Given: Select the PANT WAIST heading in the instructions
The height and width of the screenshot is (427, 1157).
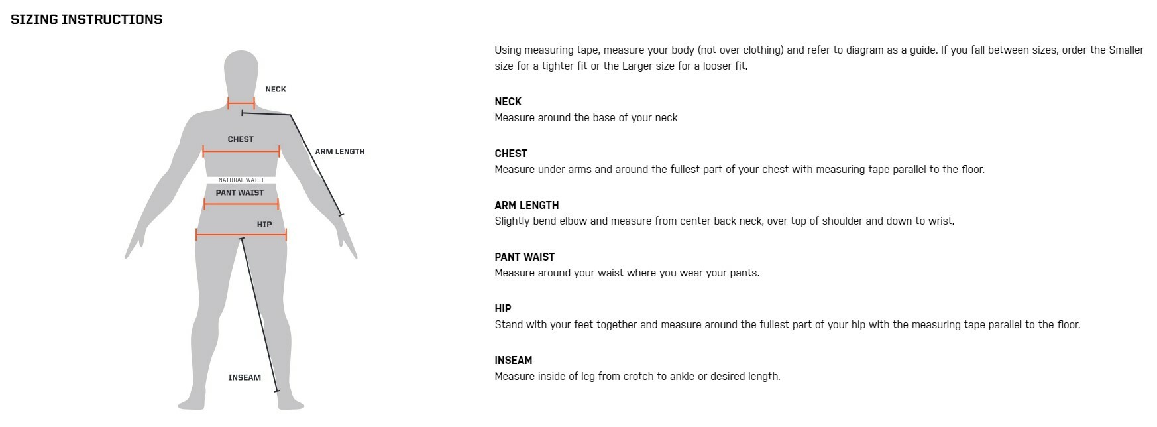Looking at the screenshot, I should click(525, 257).
